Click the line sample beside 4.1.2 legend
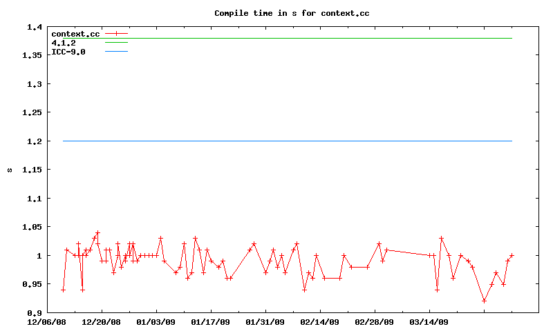Image resolution: width=553 pixels, height=331 pixels. pyautogui.click(x=116, y=43)
